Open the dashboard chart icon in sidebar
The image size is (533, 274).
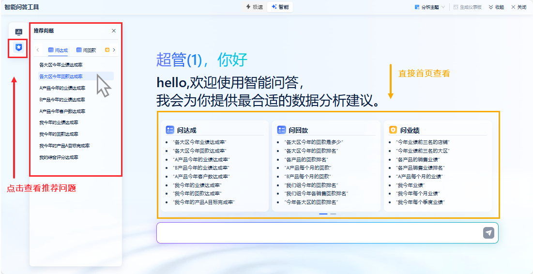(x=19, y=32)
